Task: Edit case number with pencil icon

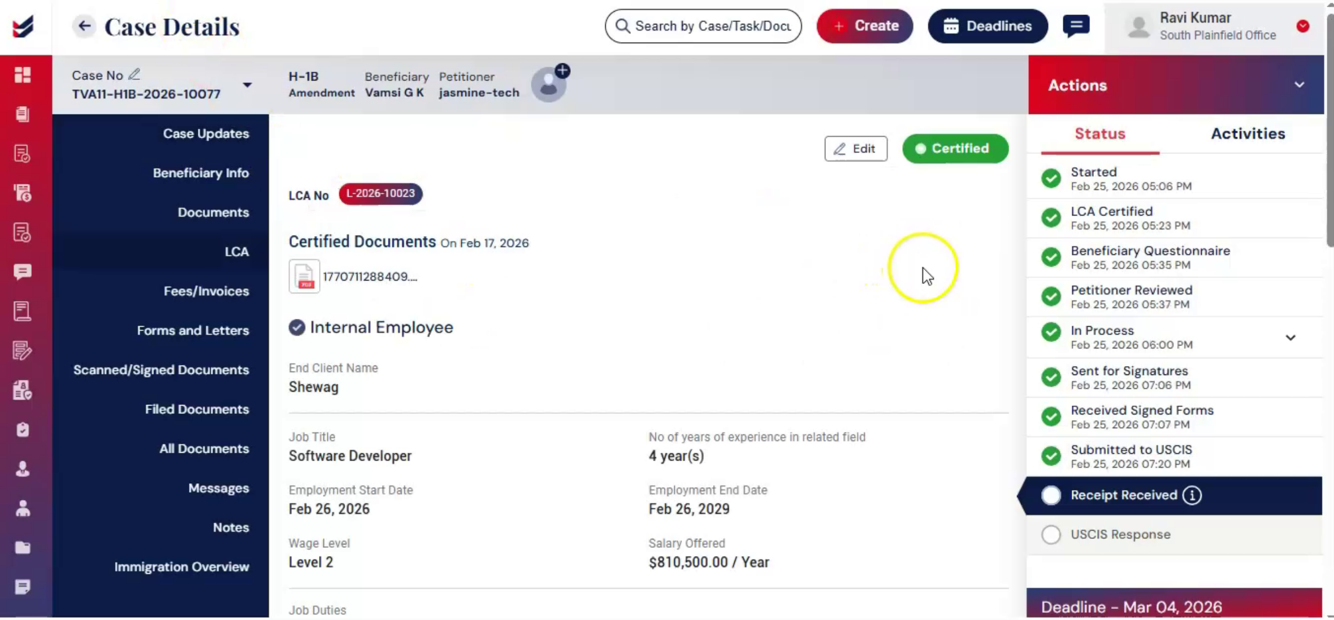Action: (x=134, y=74)
